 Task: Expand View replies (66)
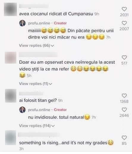(37, 45)
